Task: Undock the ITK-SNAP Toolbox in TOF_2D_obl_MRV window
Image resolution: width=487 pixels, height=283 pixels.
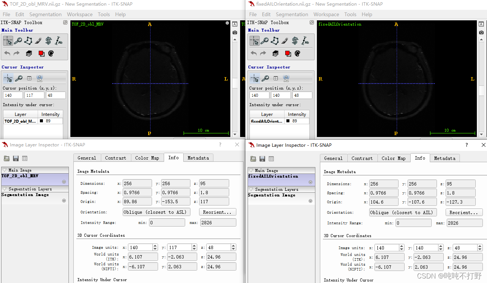Action: [65, 23]
